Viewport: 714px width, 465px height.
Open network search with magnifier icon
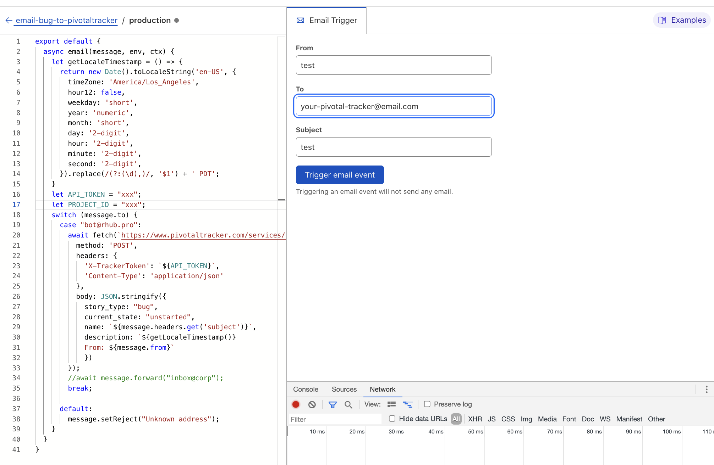pos(348,404)
